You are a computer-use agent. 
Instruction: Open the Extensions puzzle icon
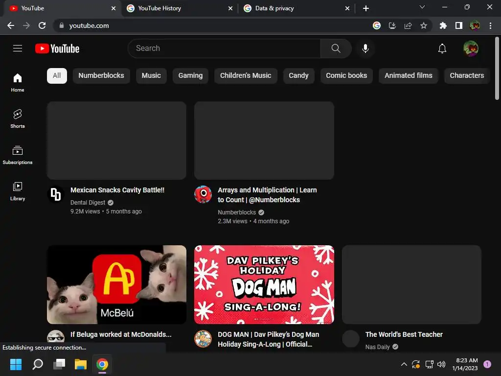click(443, 25)
